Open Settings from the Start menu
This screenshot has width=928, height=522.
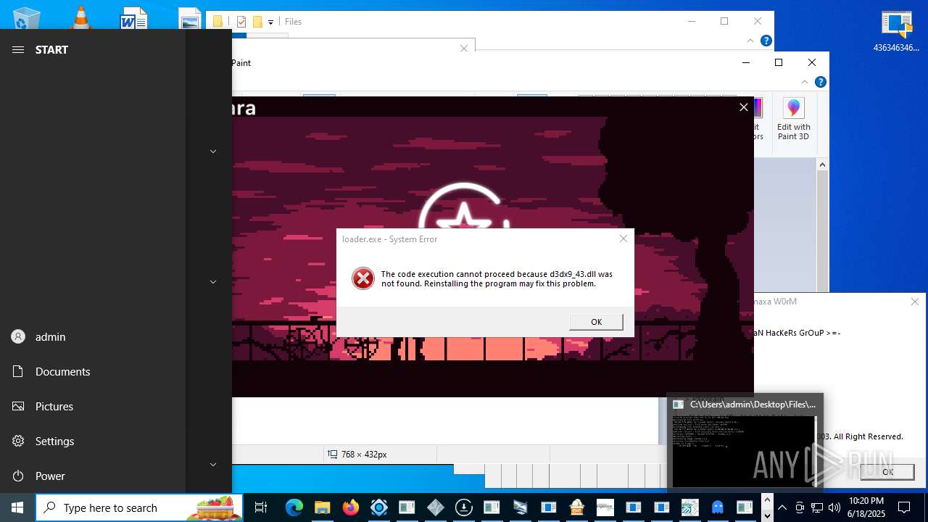(93, 441)
